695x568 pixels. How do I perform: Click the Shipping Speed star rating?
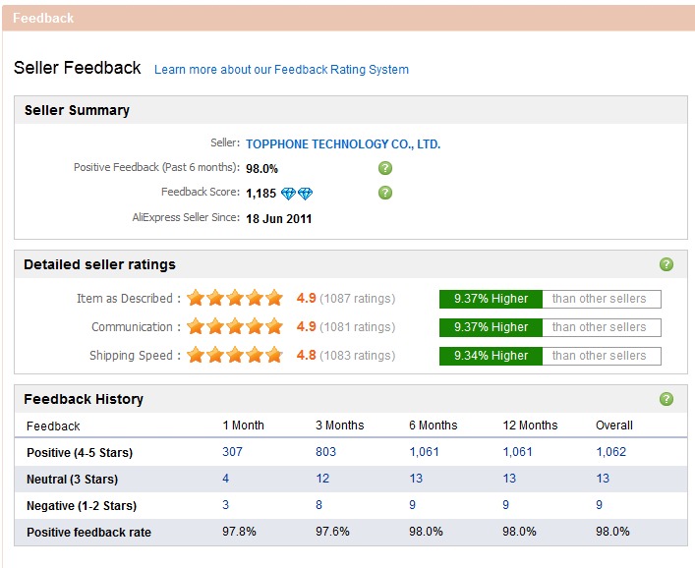point(235,356)
